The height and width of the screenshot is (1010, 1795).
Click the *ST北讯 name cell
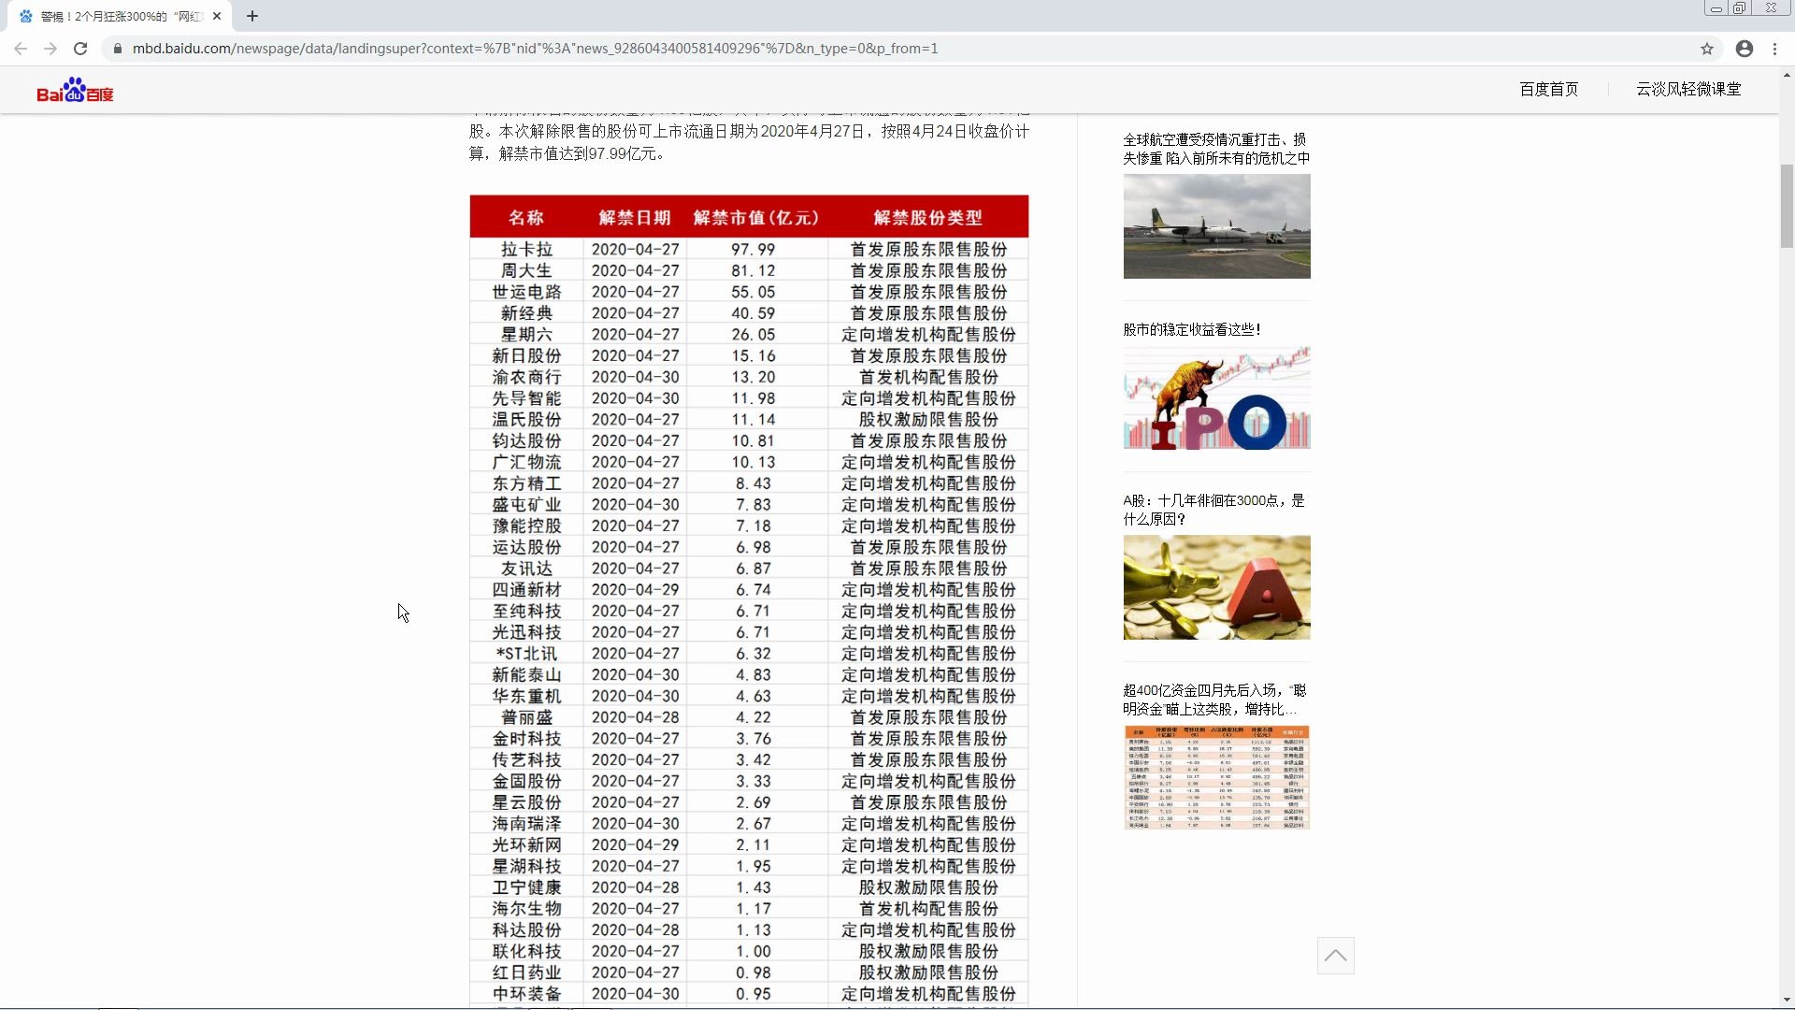click(x=526, y=654)
